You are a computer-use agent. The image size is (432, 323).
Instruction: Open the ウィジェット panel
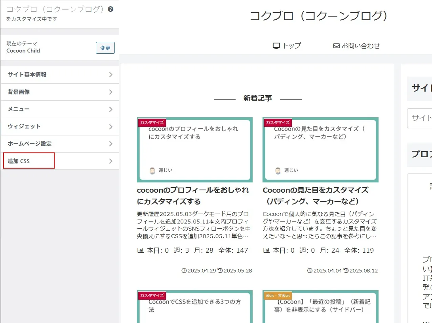[x=59, y=126]
